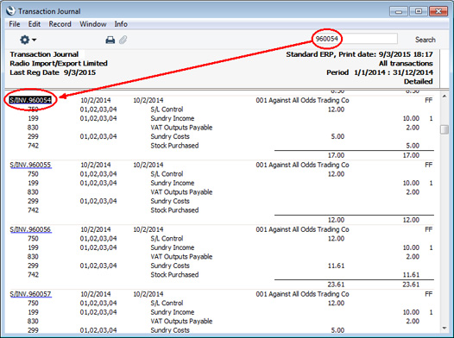Click the scrollbar down arrow
Viewport: 454px width, 338px height.
coord(445,329)
